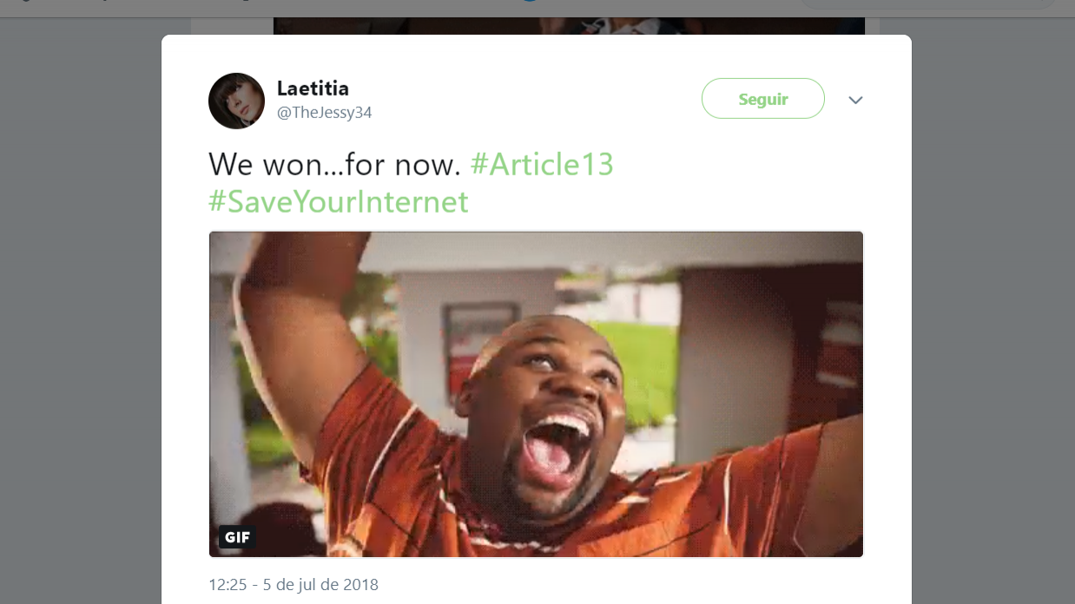Open Laetitia's round profile avatar
This screenshot has width=1075, height=604.
click(x=236, y=101)
